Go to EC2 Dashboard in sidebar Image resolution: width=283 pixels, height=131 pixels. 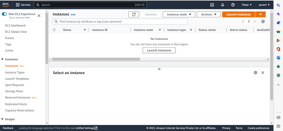pyautogui.click(x=15, y=25)
